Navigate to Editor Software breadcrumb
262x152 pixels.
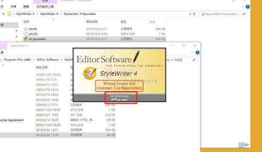tap(48, 59)
